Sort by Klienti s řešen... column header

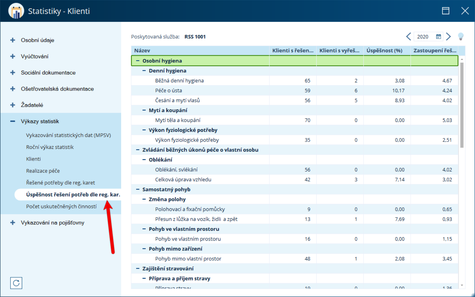(293, 51)
